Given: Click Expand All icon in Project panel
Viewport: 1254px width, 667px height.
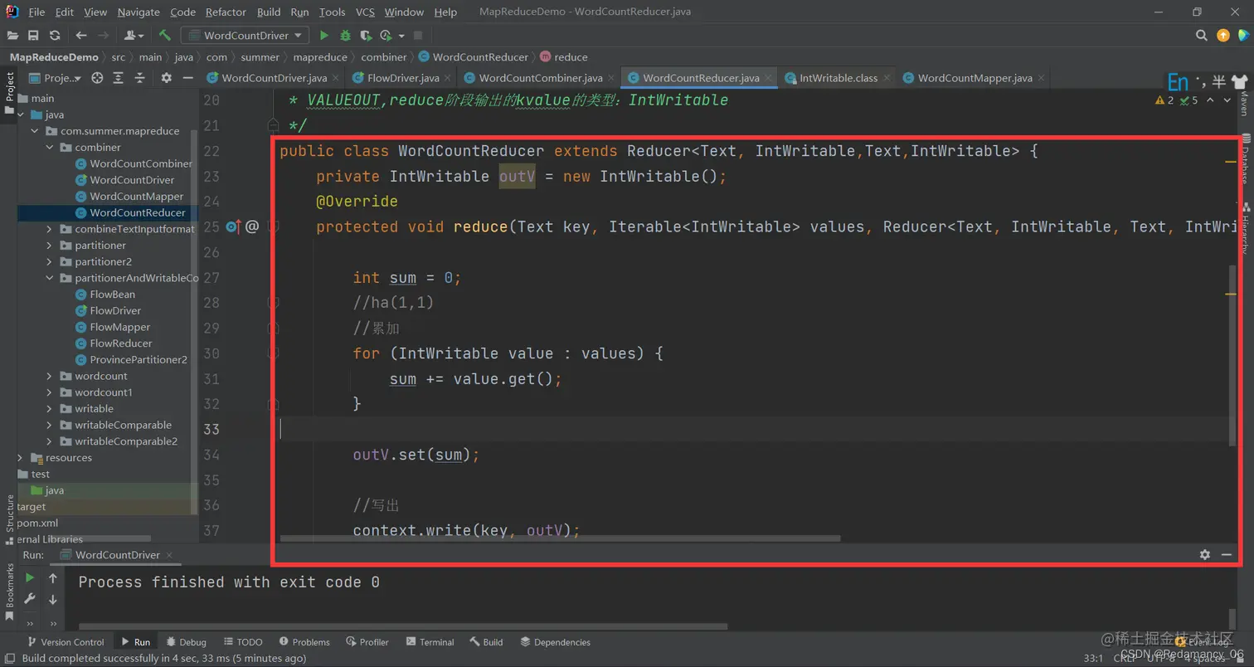Looking at the screenshot, I should 119,78.
